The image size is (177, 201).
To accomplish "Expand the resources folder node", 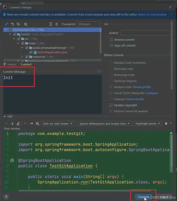I will click(22, 57).
